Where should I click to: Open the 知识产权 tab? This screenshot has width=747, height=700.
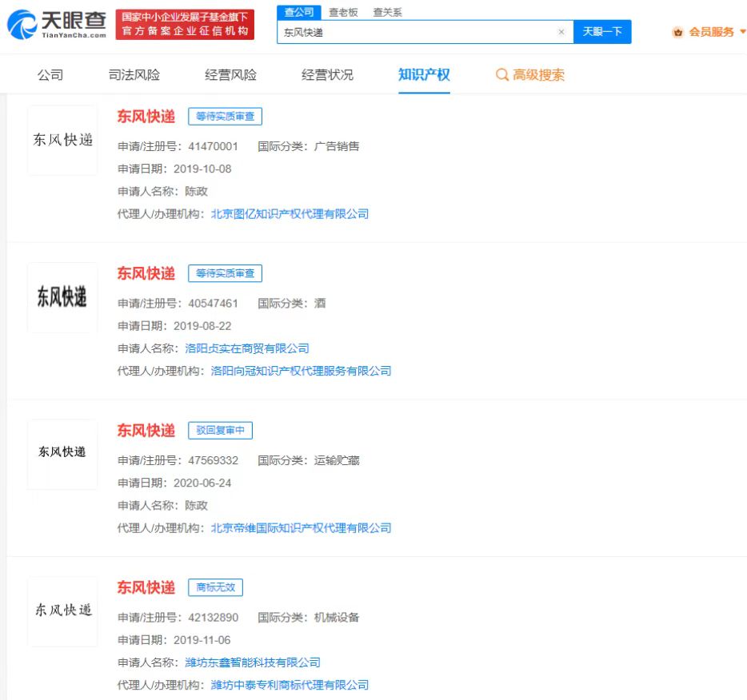424,74
